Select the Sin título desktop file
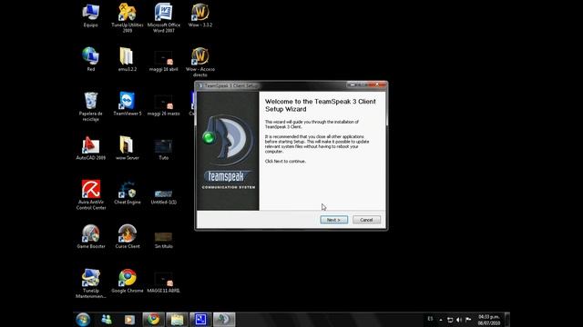This screenshot has height=327, width=583. pos(164,240)
